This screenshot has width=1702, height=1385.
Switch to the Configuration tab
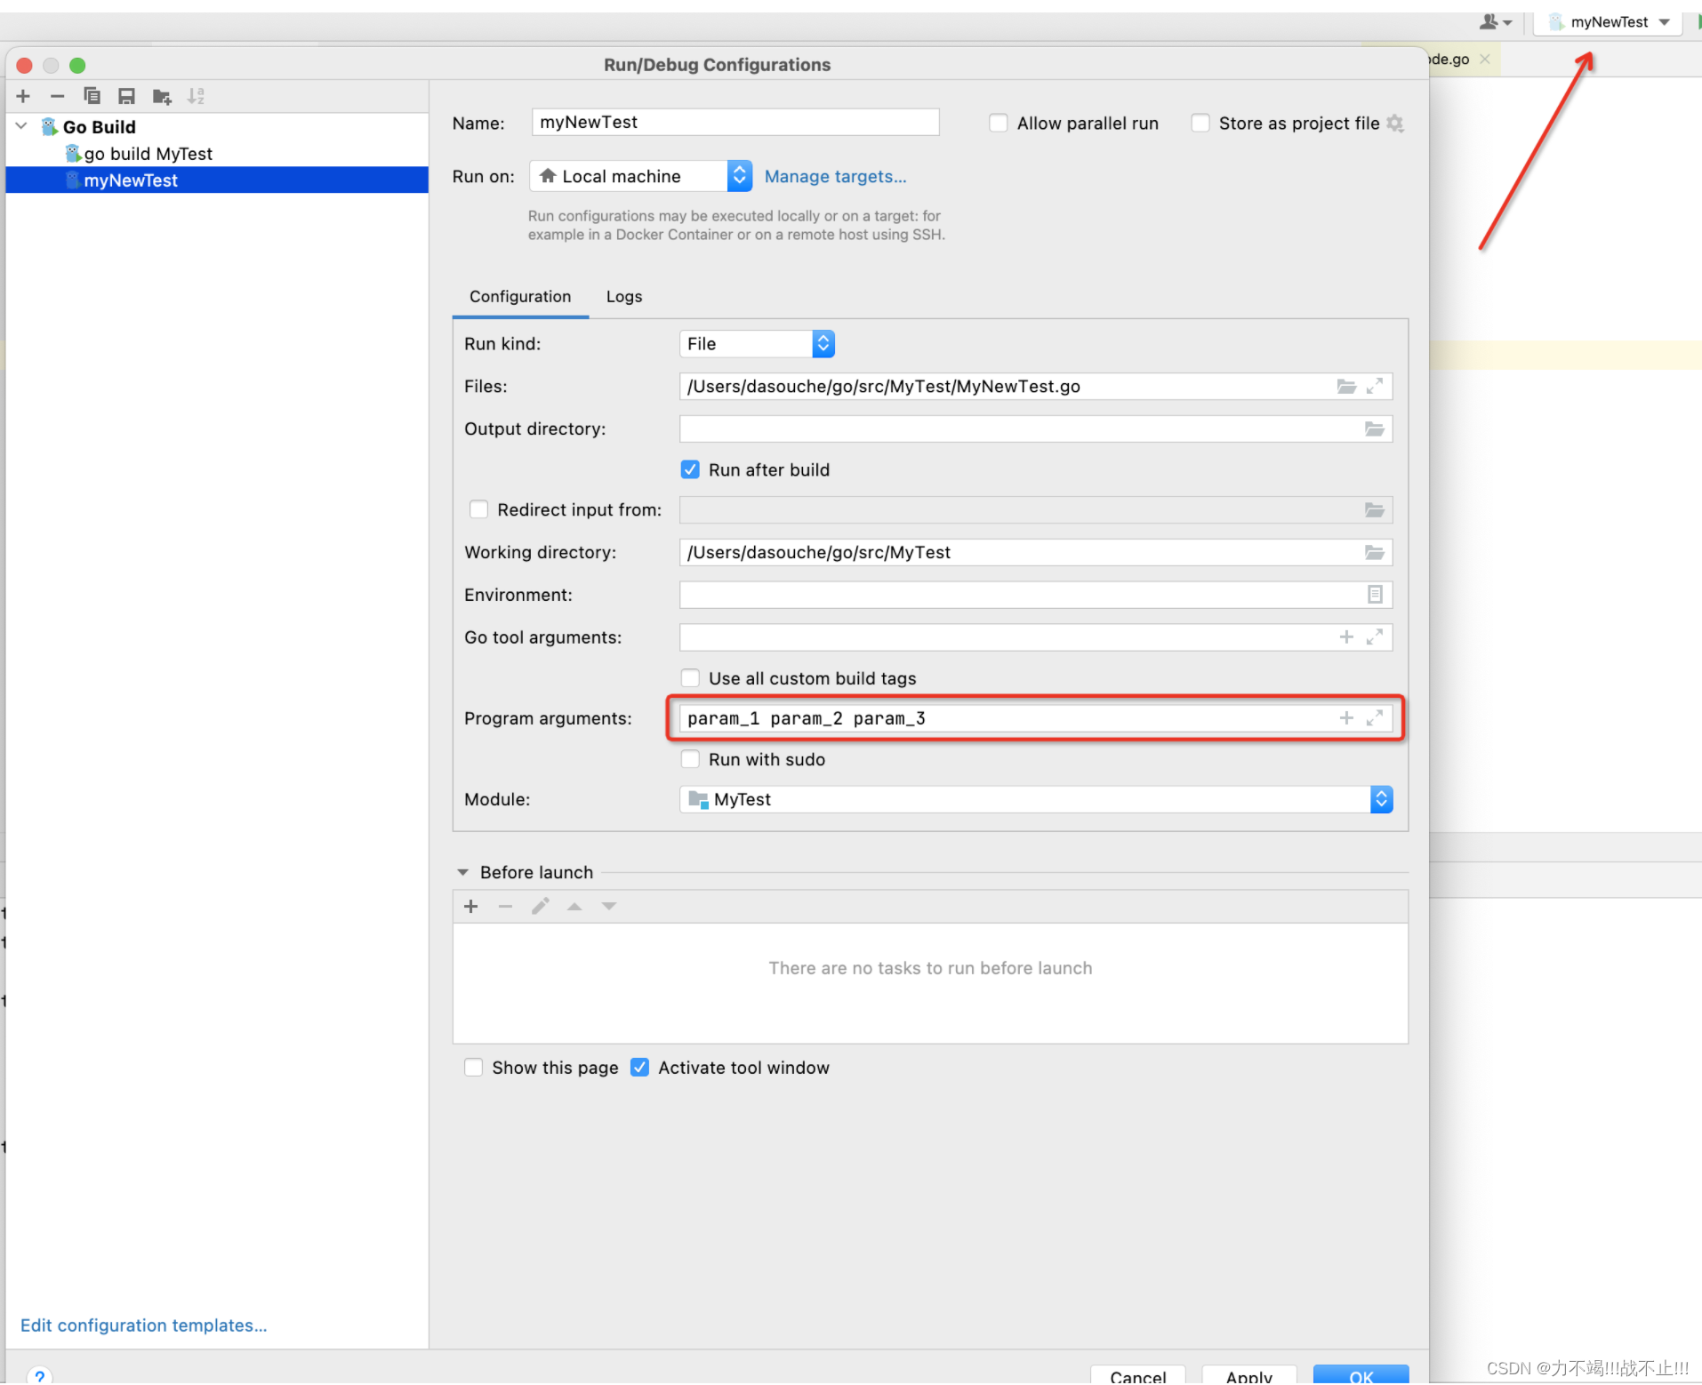click(x=520, y=297)
